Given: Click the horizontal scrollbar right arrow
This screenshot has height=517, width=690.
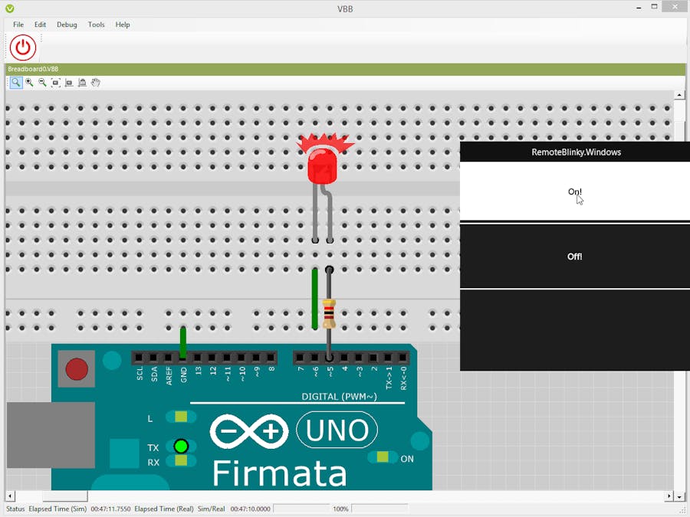Looking at the screenshot, I should (x=669, y=496).
